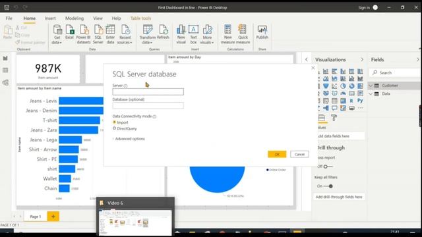
Task: Open the Quick measure tool
Action: [x=243, y=34]
